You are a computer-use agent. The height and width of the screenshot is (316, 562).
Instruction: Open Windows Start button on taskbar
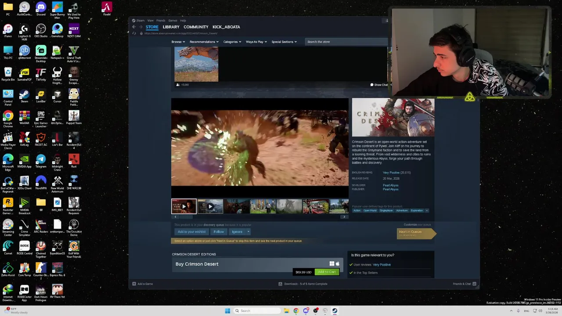point(227,311)
